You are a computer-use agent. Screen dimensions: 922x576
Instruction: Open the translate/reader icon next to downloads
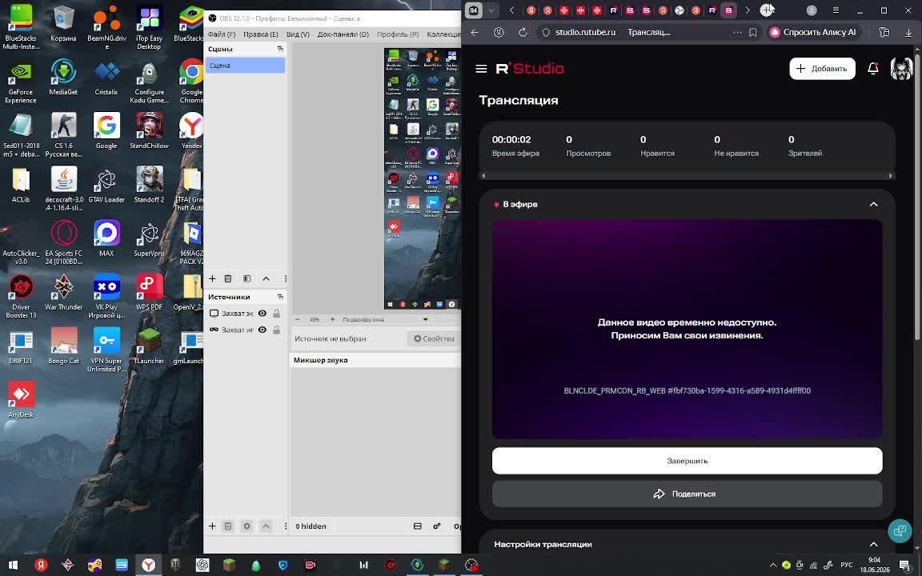[884, 32]
